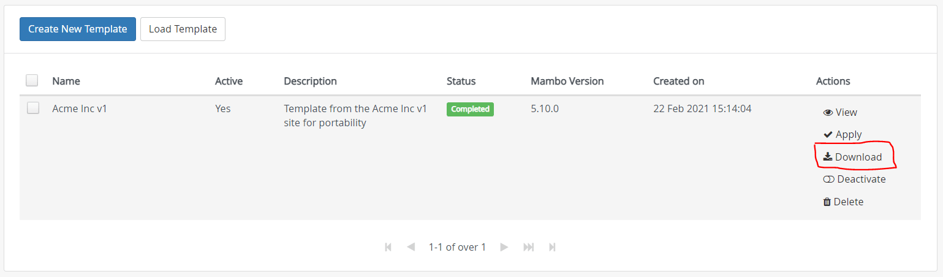943x277 pixels.
Task: Sort by Created on column header
Action: [678, 81]
